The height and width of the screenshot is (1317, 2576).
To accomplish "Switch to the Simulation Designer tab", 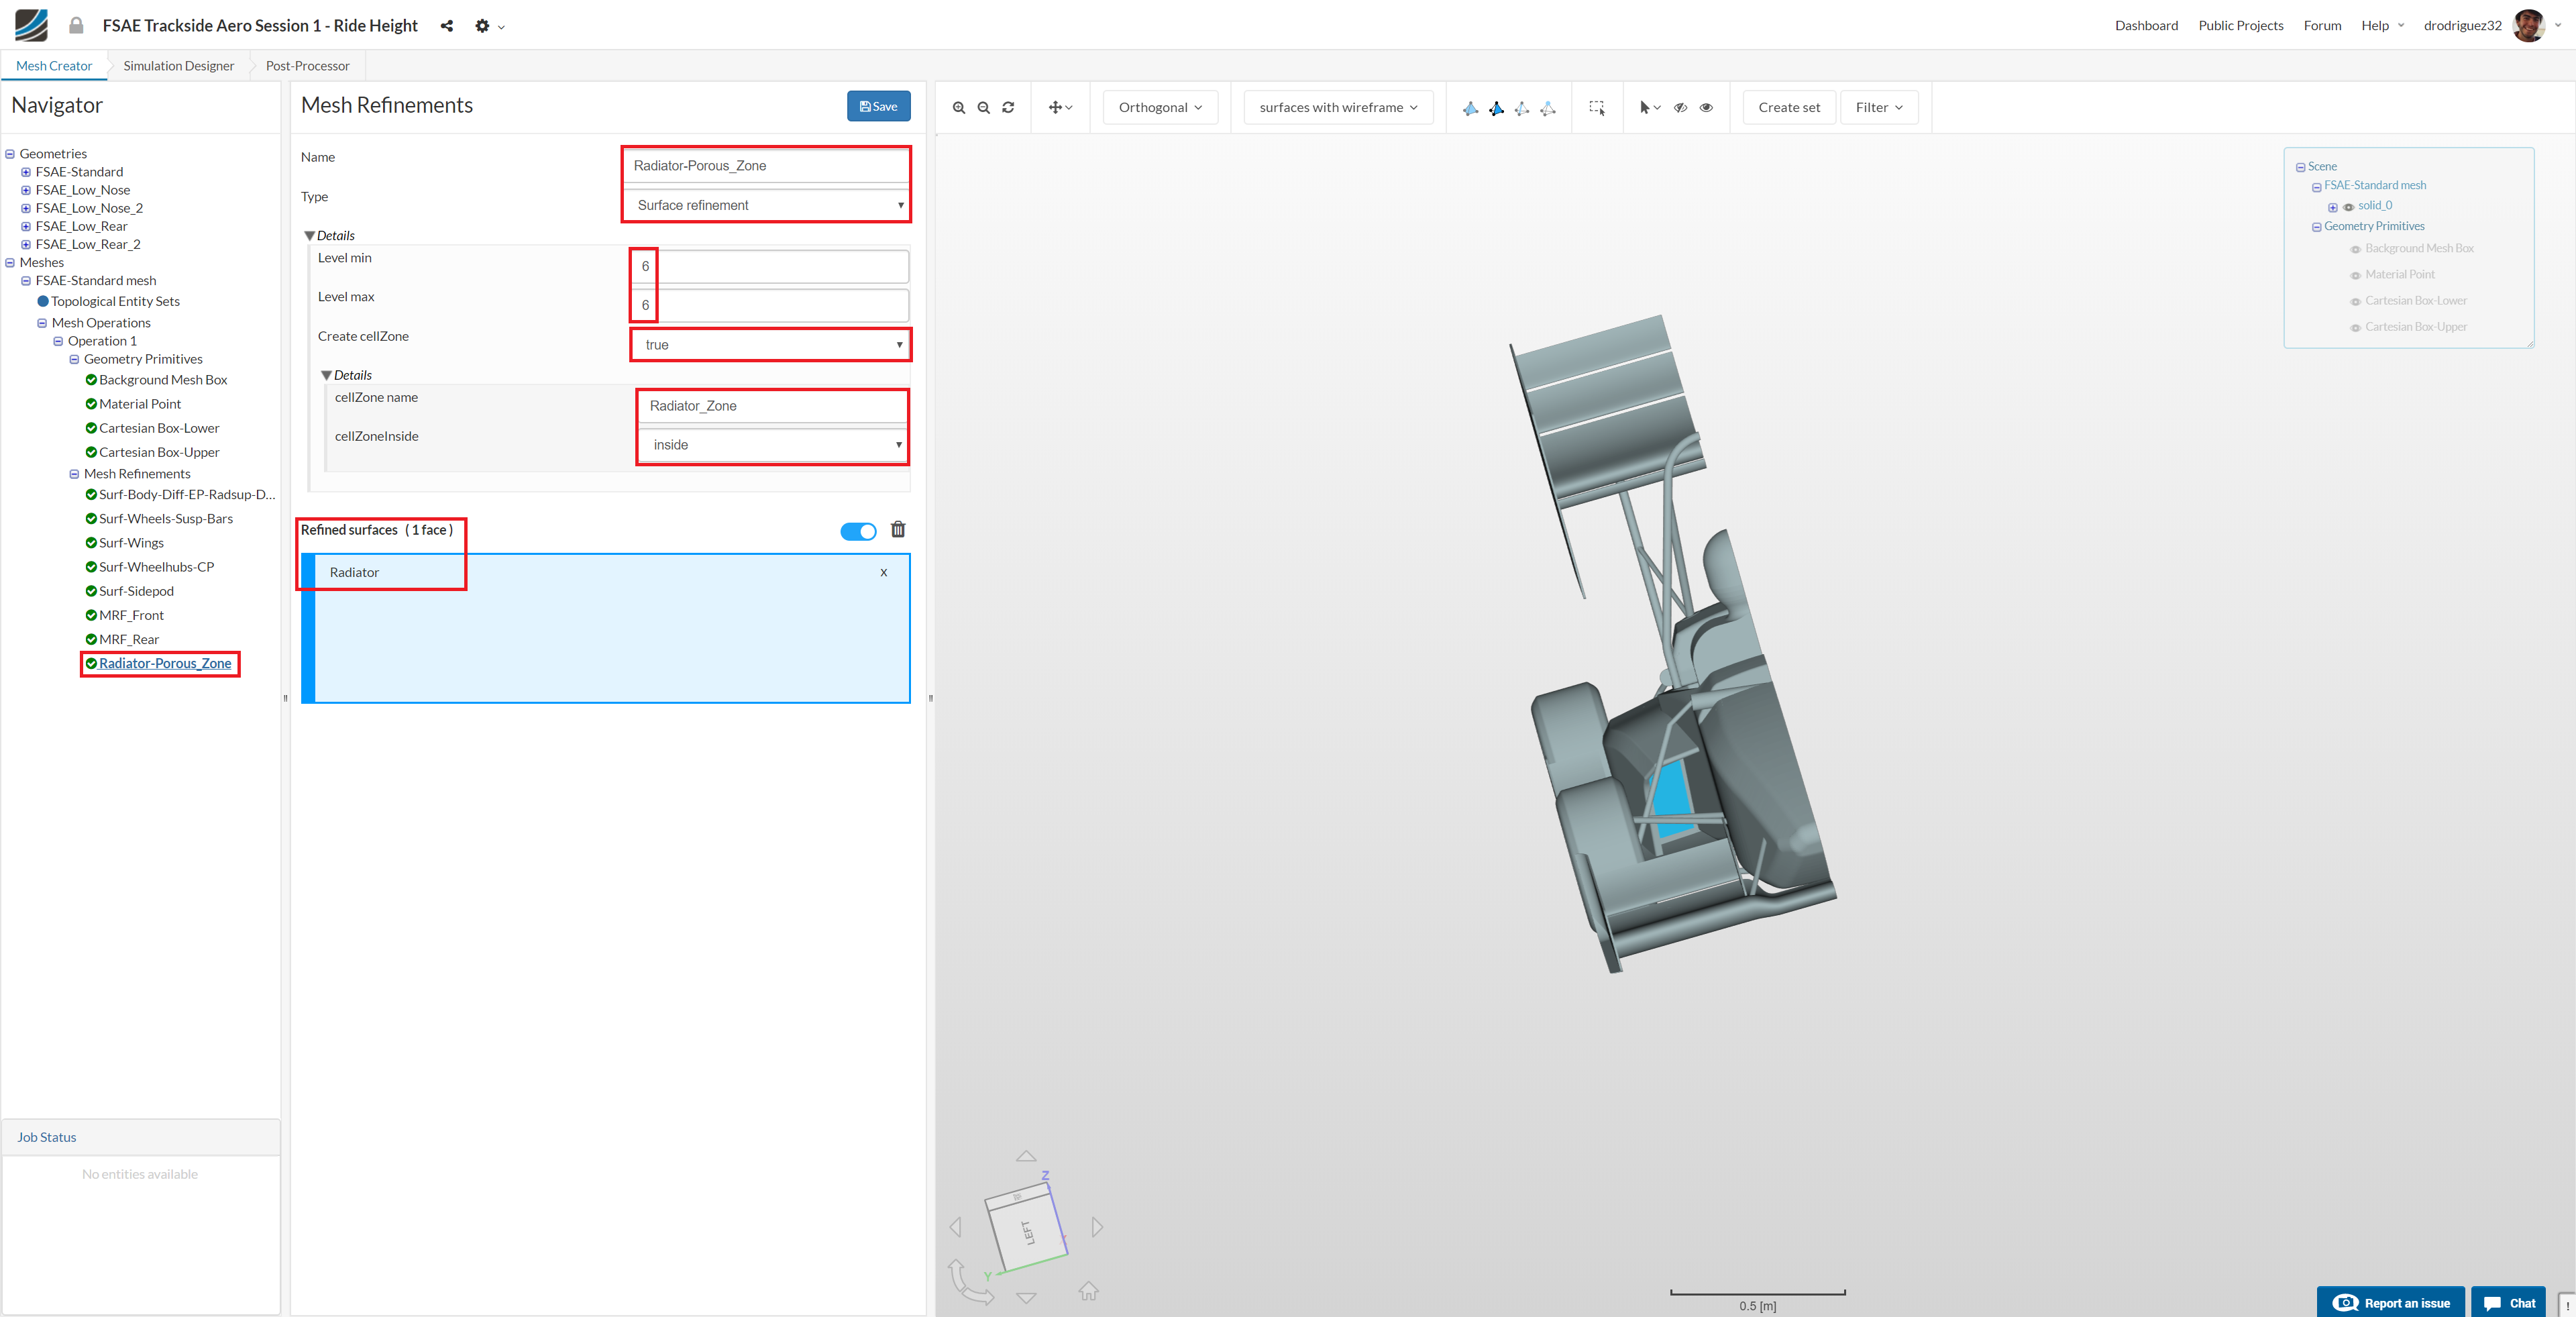I will [178, 66].
